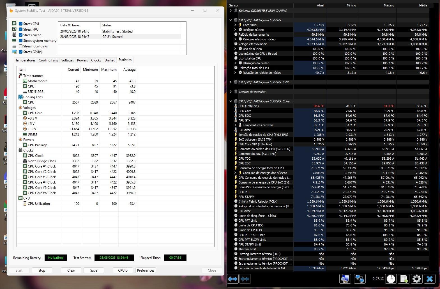The image size is (440, 289).
Task: Click the Save button
Action: (x=94, y=270)
